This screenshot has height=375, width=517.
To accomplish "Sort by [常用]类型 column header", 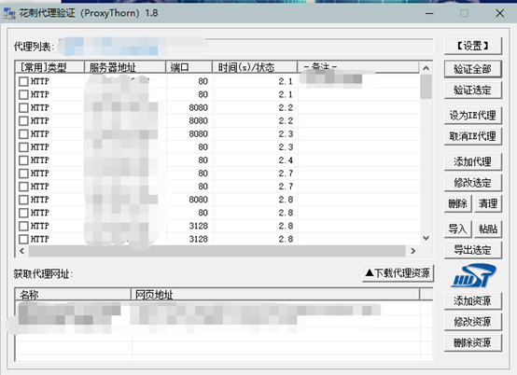I will coord(49,67).
